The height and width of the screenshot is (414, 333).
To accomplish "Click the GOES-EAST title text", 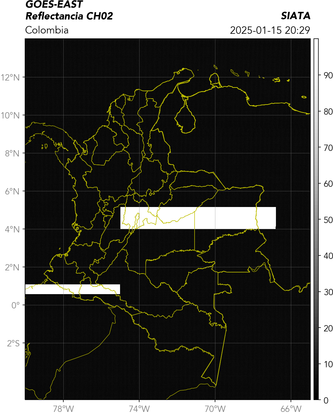I will pyautogui.click(x=54, y=4).
